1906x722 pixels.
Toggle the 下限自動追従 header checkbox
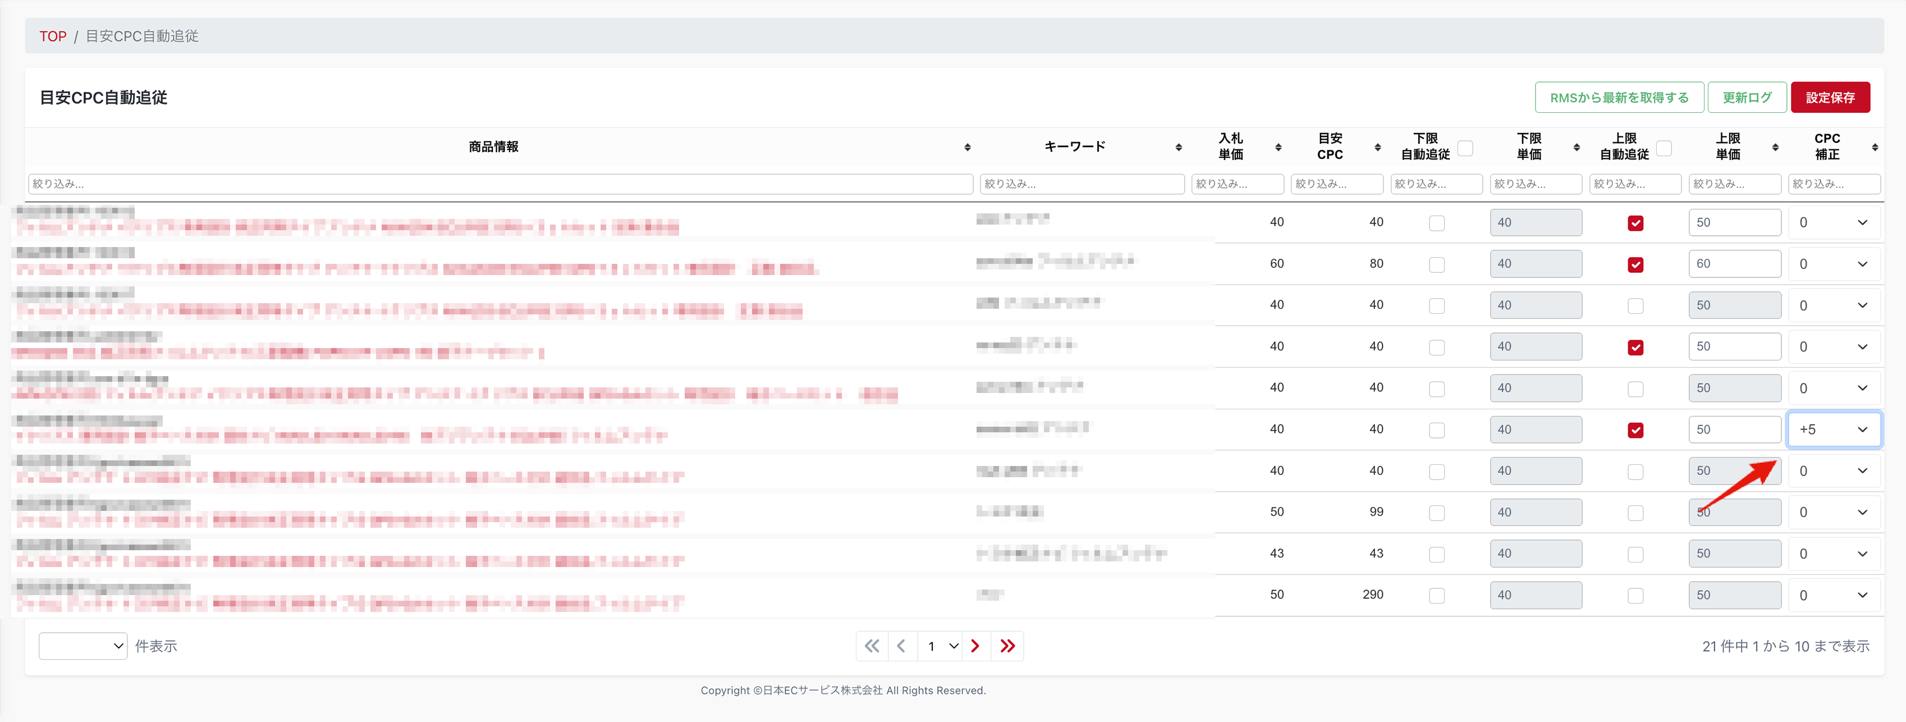pyautogui.click(x=1465, y=147)
